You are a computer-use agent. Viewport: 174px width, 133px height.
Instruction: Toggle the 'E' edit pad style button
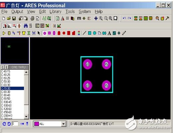click(7, 67)
